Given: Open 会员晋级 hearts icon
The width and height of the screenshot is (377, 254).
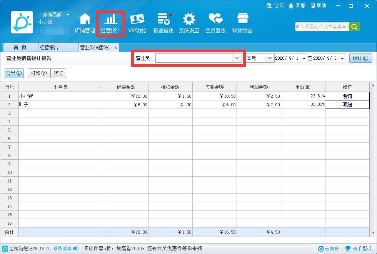Looking at the screenshot, I should [x=215, y=23].
